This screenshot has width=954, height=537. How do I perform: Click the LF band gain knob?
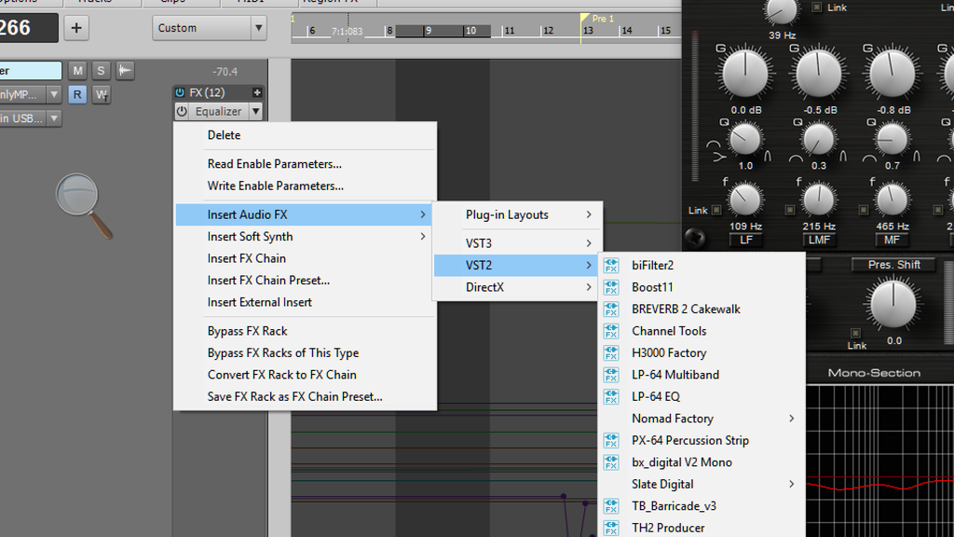click(x=746, y=72)
